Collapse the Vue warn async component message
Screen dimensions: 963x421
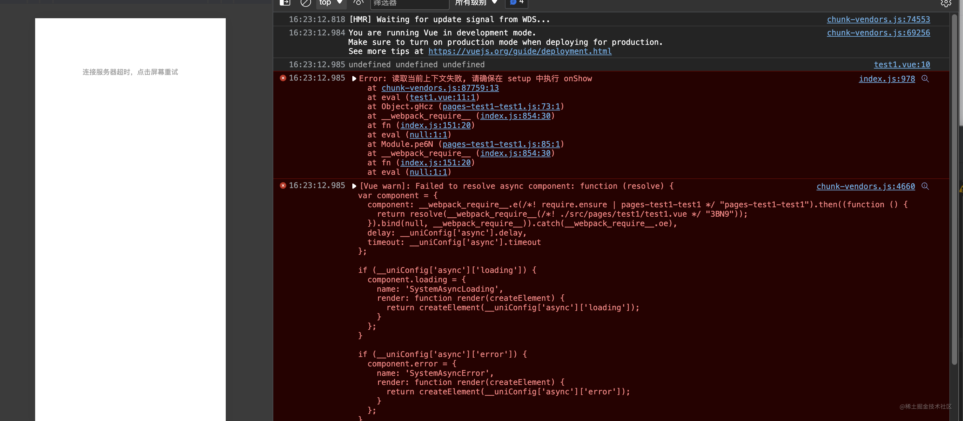[x=354, y=186]
